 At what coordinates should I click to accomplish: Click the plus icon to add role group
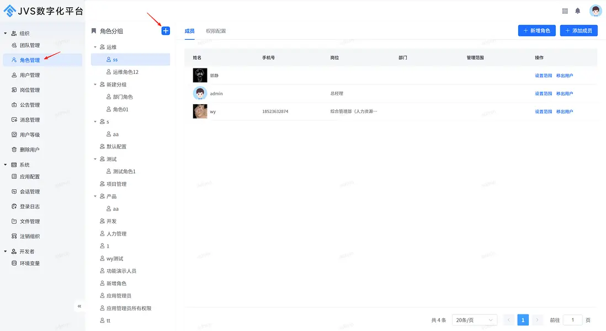point(165,31)
